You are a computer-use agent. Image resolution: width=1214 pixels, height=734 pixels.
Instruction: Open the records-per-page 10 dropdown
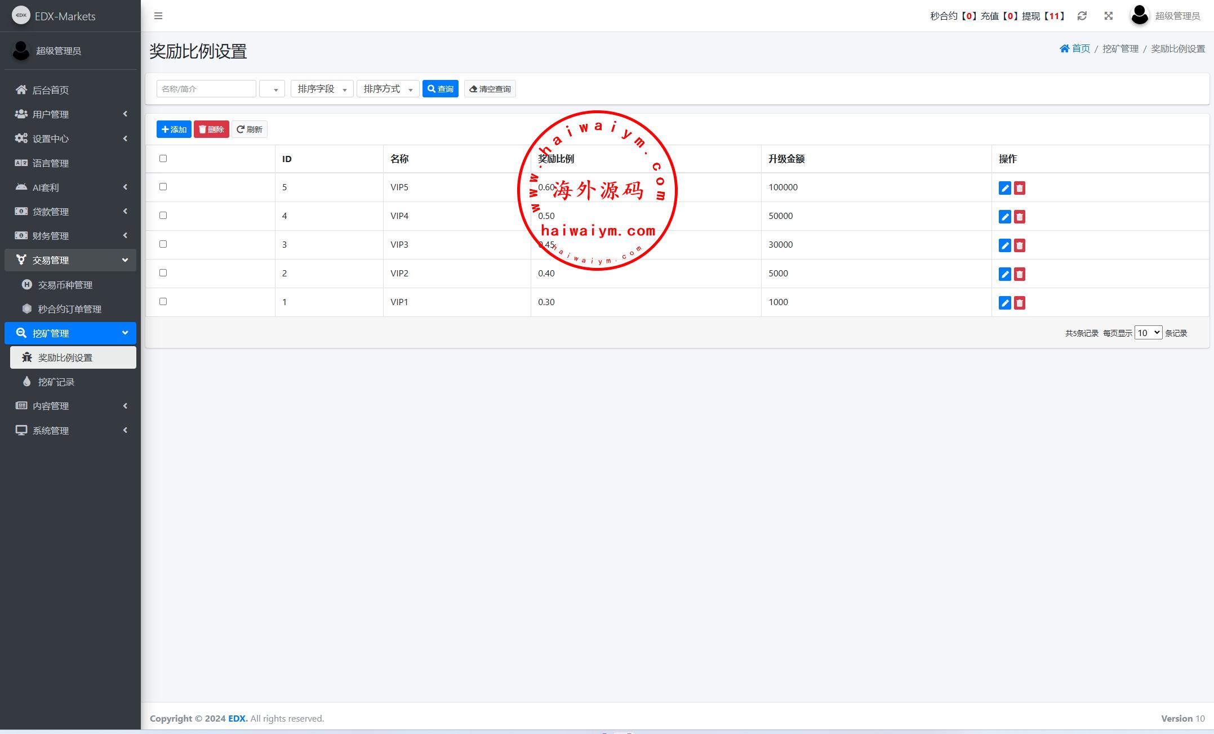pos(1148,333)
